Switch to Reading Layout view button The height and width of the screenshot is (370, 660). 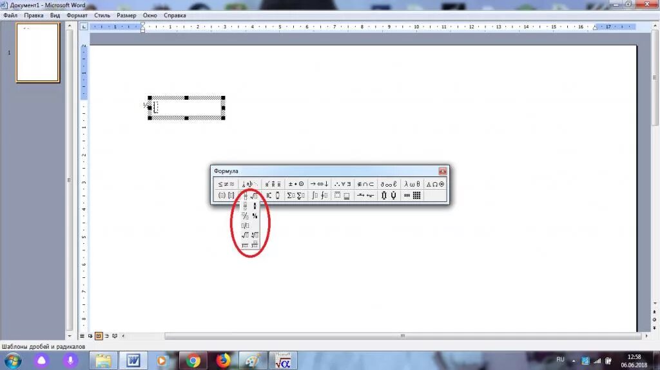[x=115, y=336]
